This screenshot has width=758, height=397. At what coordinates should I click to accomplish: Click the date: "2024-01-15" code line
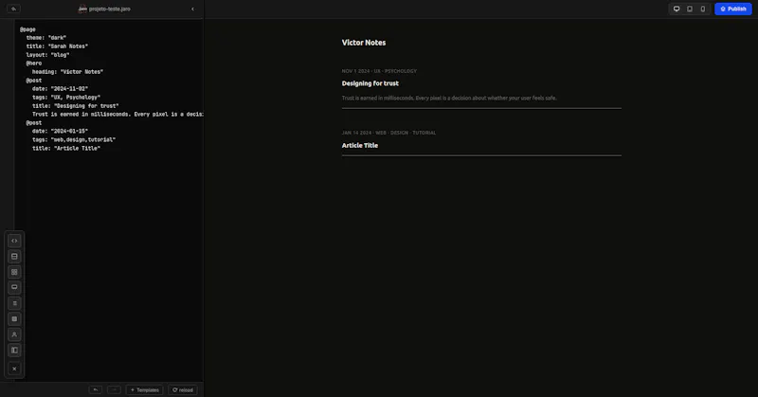[60, 131]
